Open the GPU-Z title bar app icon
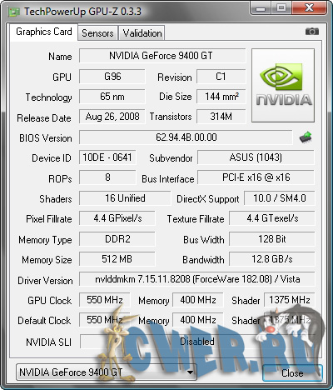Screen dimensions: 333x390 pos(14,12)
